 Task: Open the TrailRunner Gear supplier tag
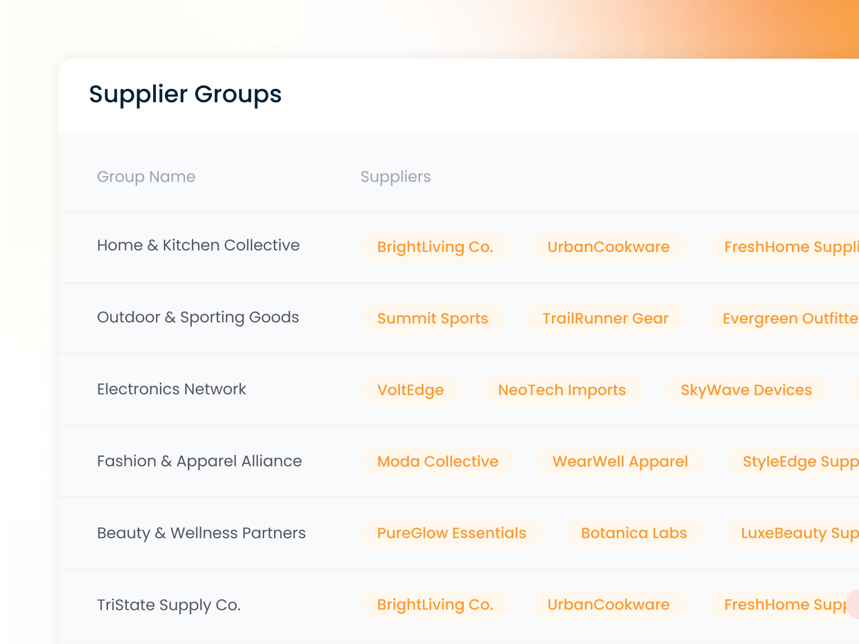tap(605, 319)
